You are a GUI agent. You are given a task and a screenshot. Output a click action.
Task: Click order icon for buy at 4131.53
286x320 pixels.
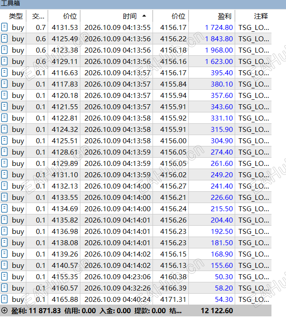[x=4, y=27]
